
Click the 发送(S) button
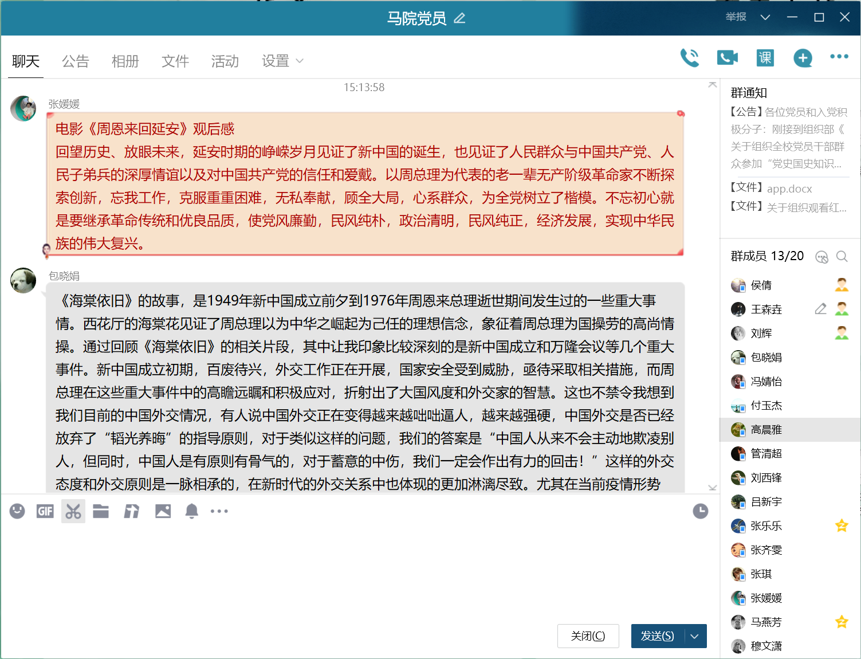tap(657, 636)
